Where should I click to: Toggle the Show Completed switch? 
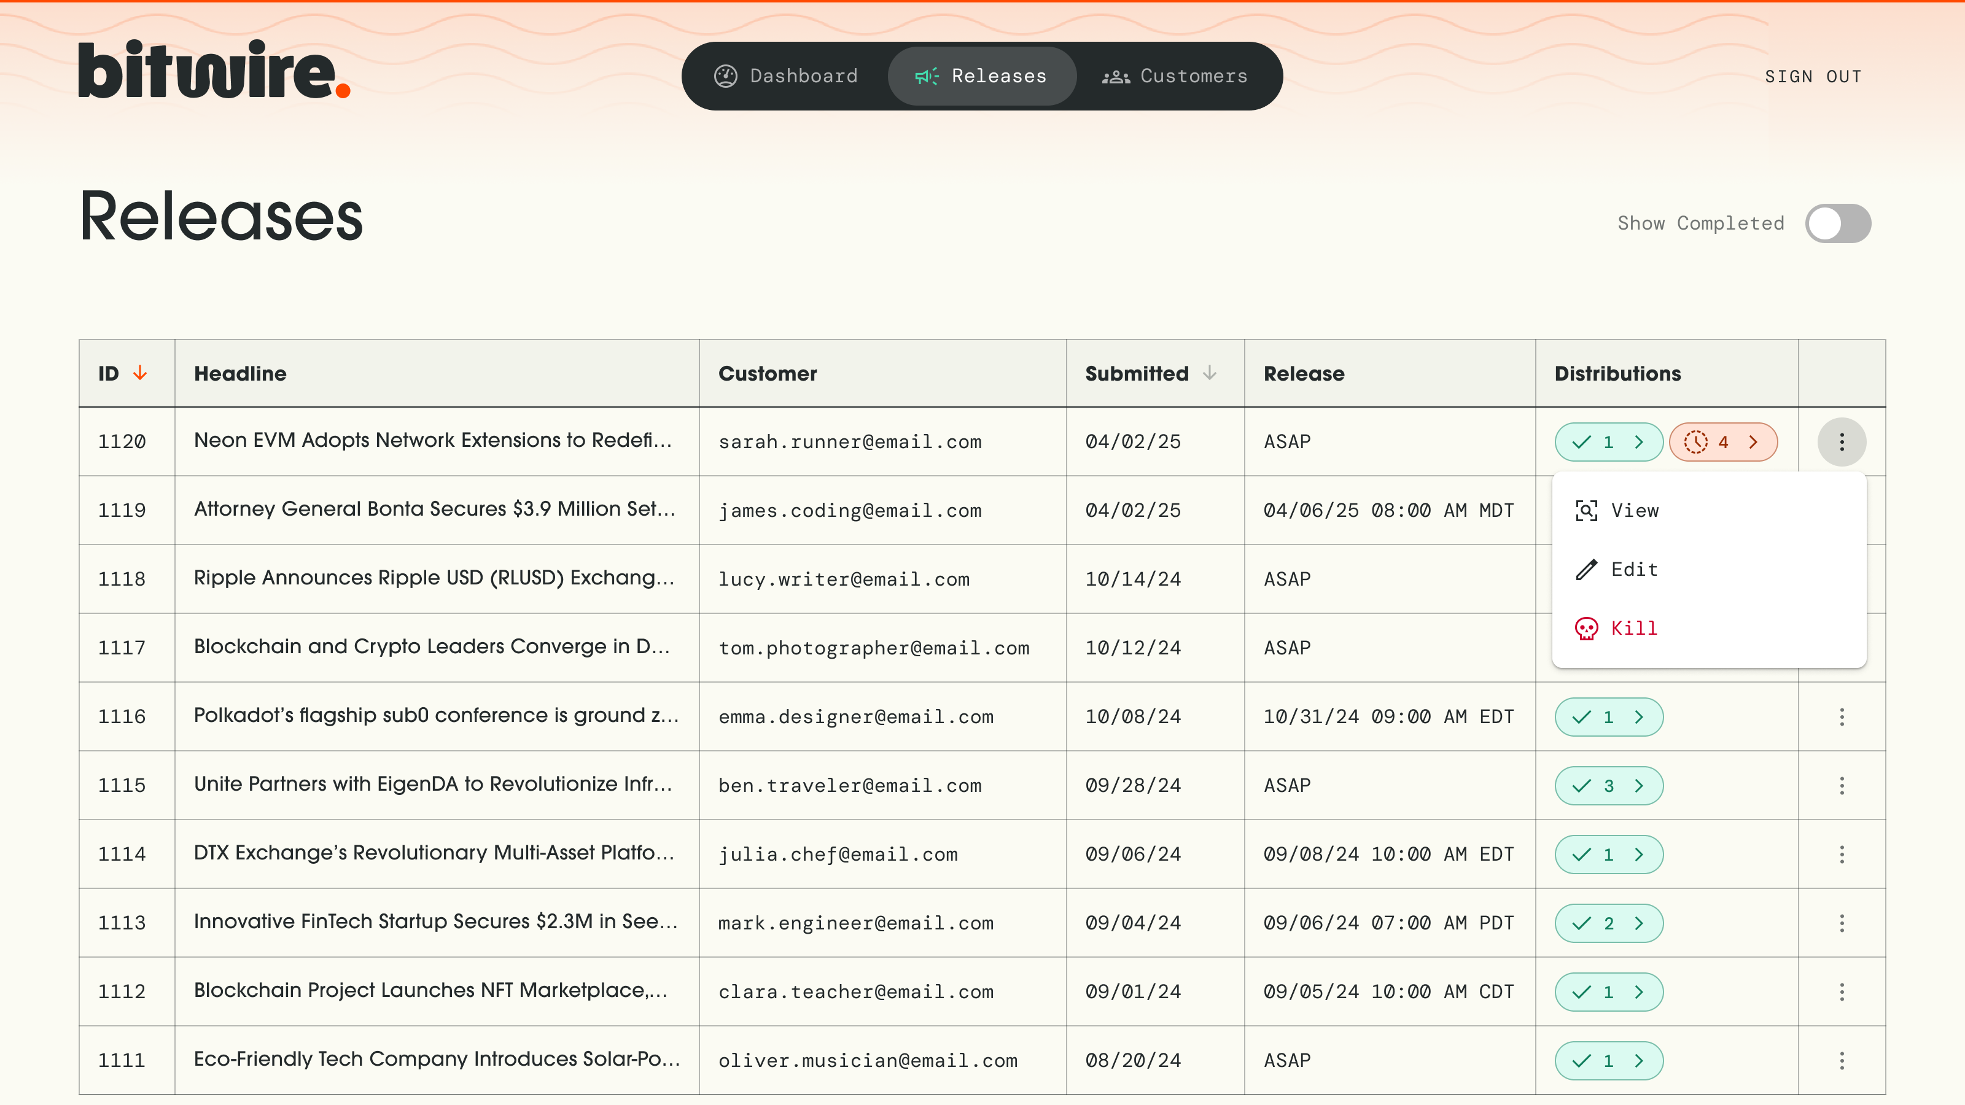click(1838, 223)
